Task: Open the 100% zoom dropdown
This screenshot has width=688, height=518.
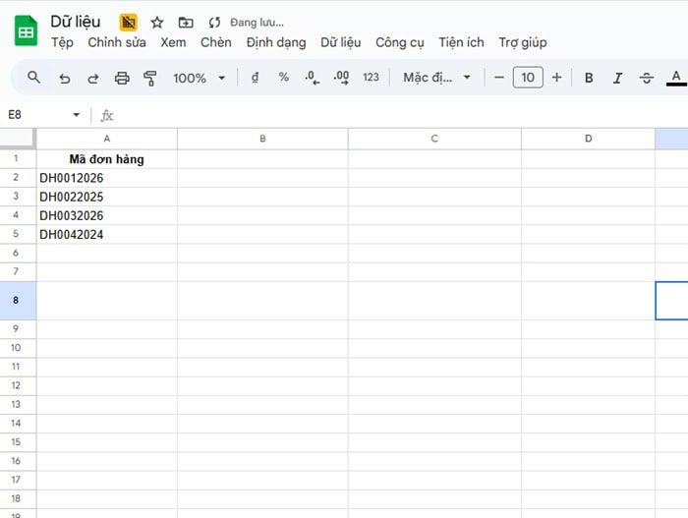Action: coord(200,78)
